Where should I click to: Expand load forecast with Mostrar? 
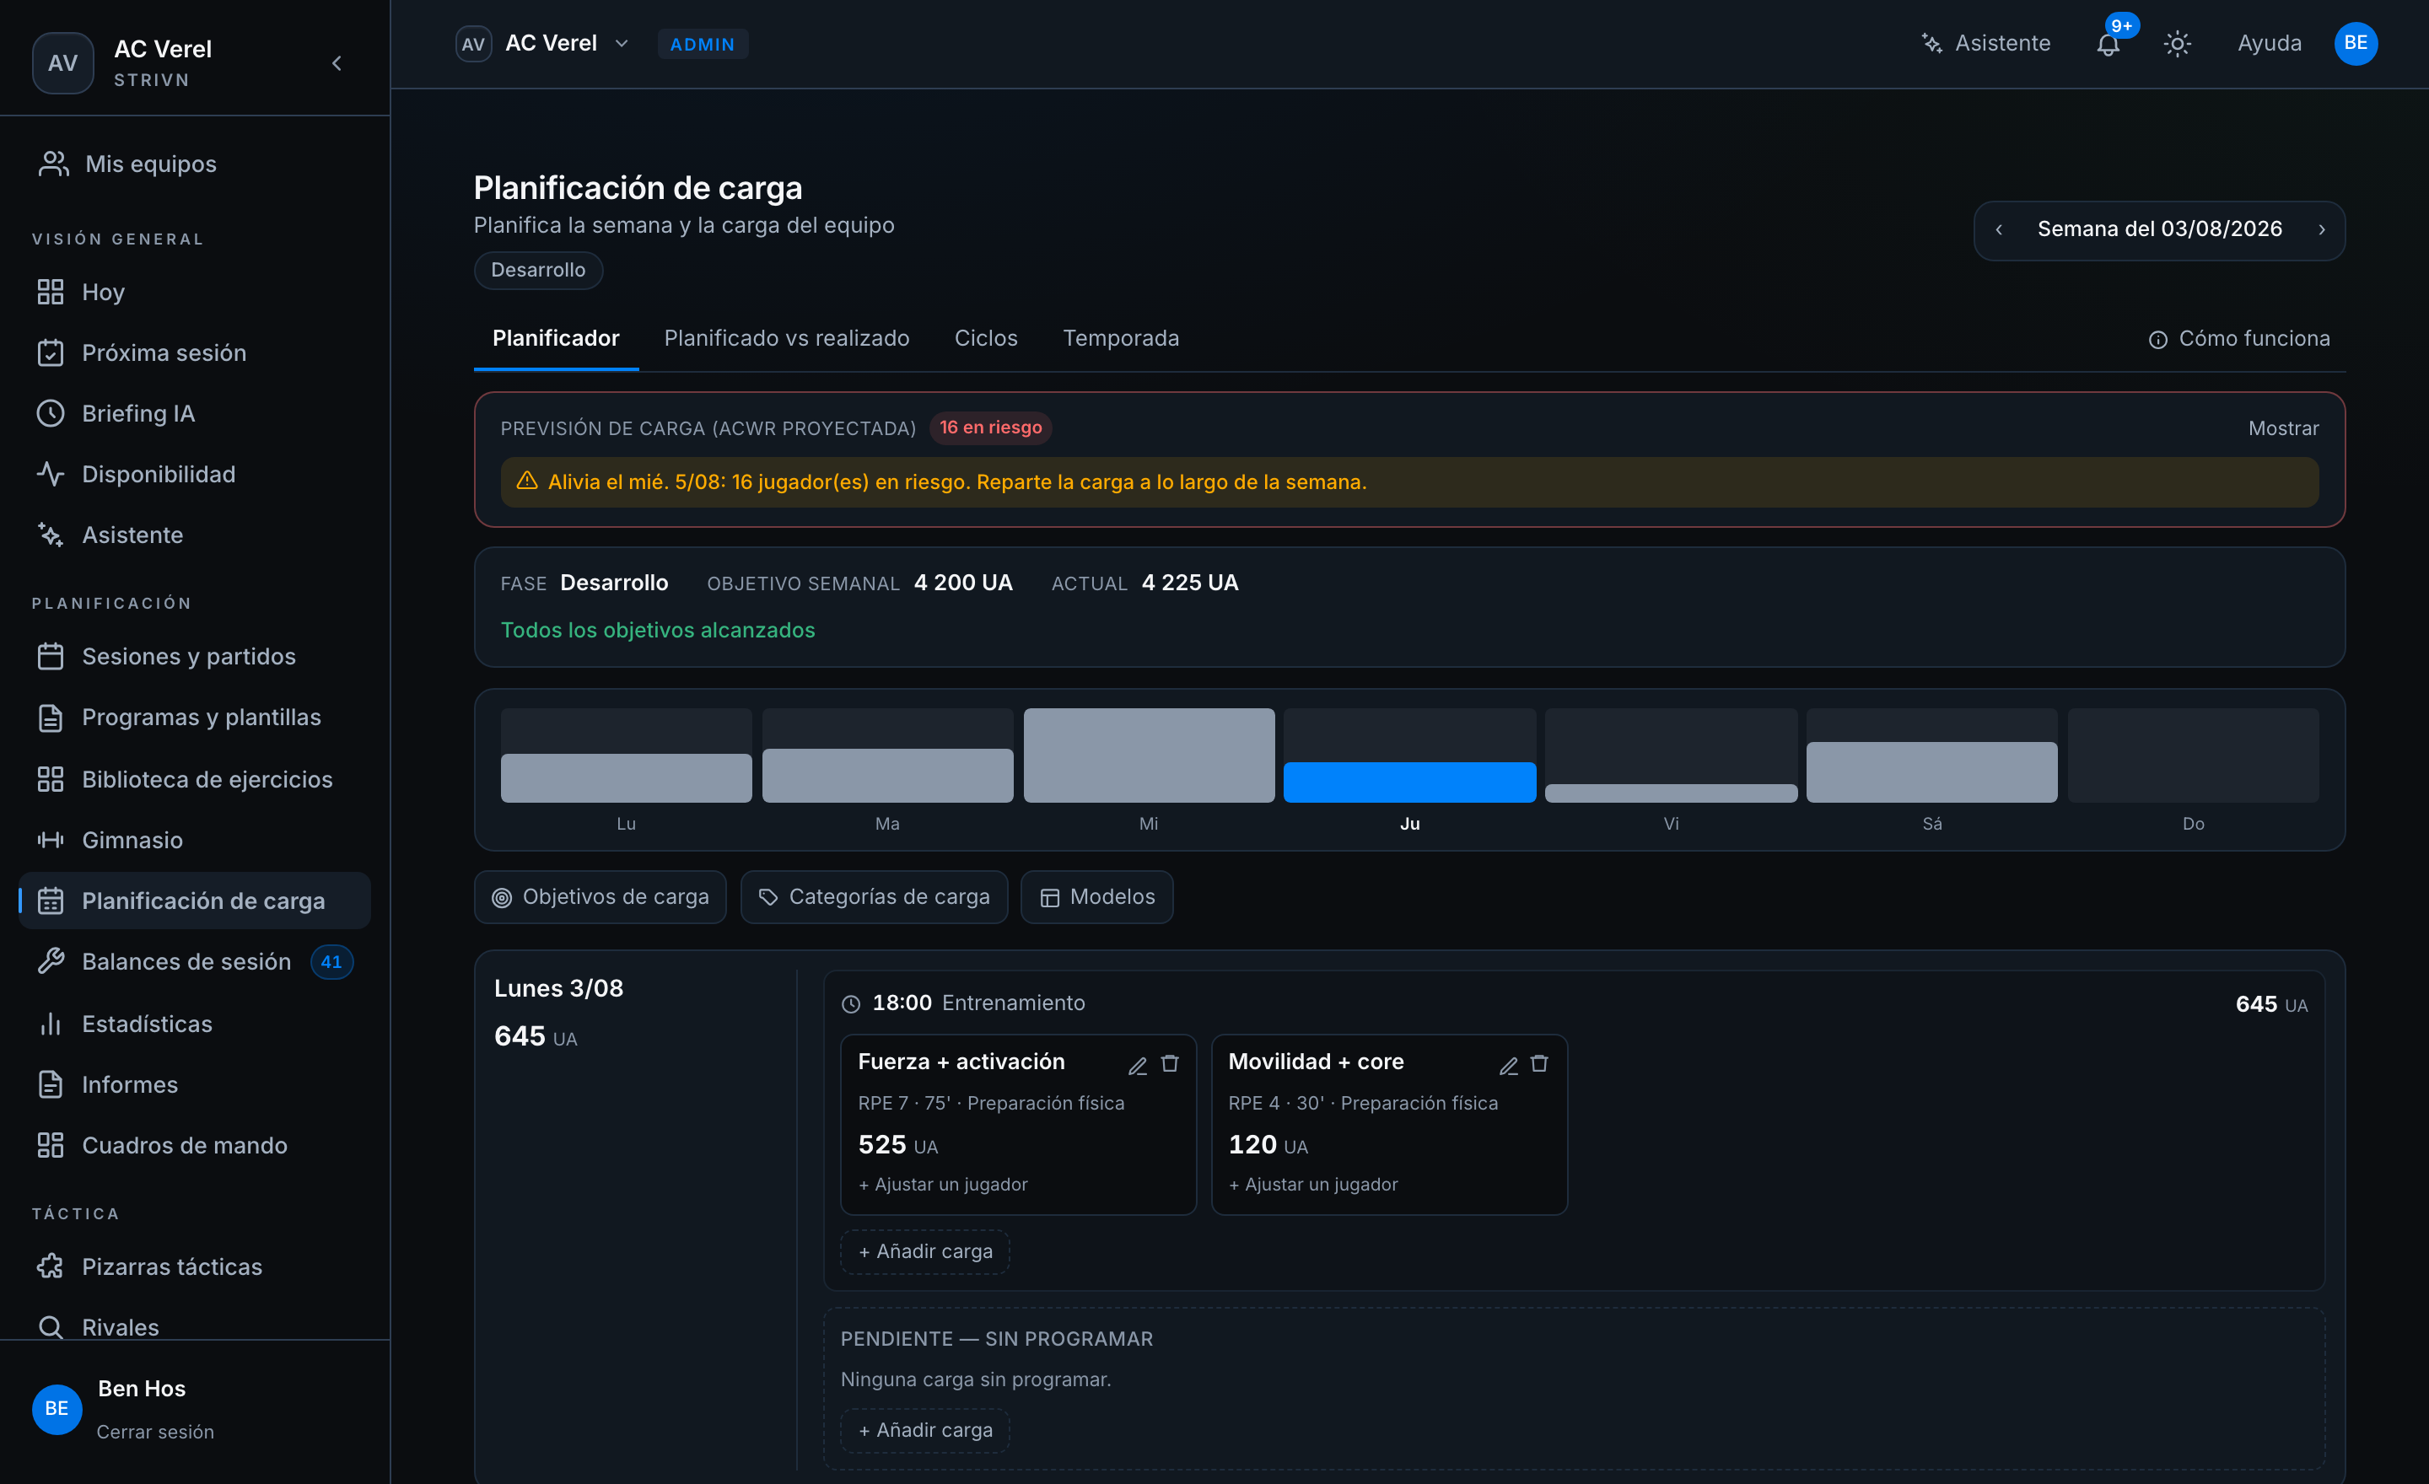(x=2282, y=428)
